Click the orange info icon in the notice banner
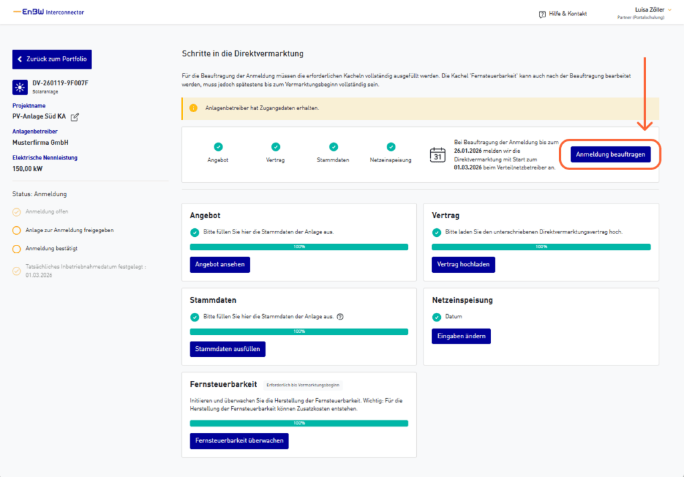 [x=193, y=108]
